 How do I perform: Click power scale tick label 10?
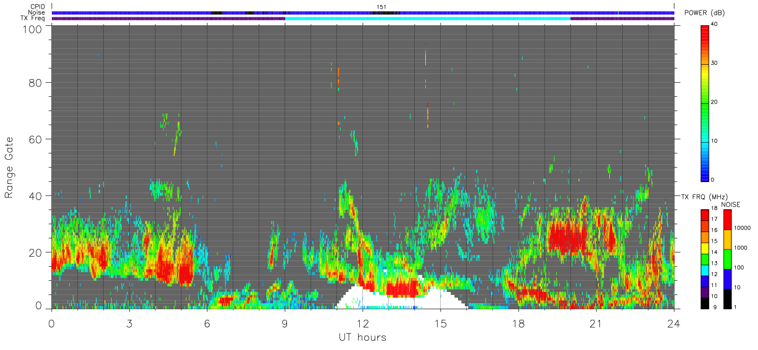[715, 141]
